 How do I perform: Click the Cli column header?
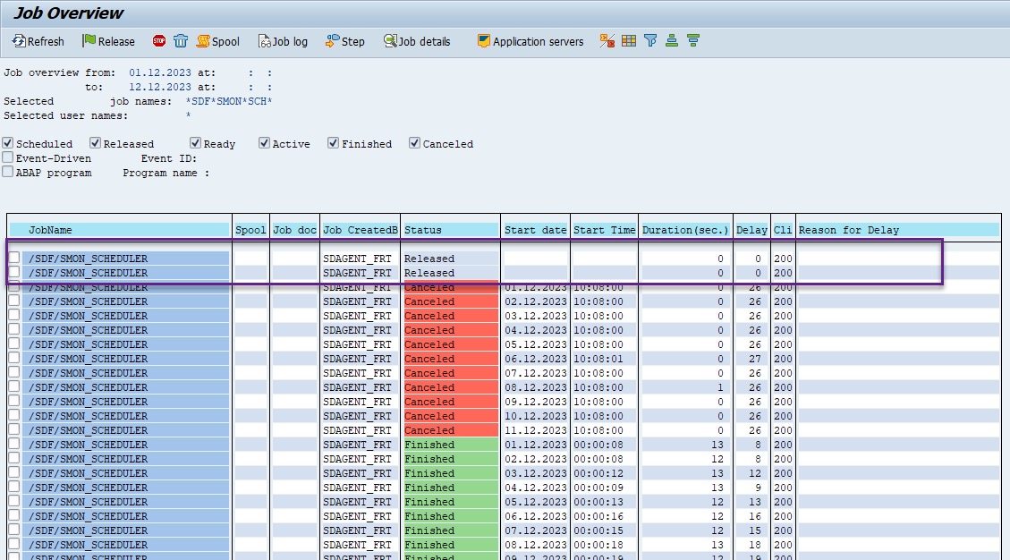pos(783,230)
